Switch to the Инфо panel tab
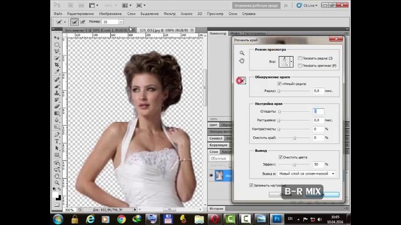Image resolution: width=401 pixels, height=225 pixels. click(235, 33)
